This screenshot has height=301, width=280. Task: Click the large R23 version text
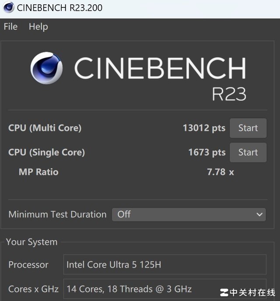[x=229, y=93]
